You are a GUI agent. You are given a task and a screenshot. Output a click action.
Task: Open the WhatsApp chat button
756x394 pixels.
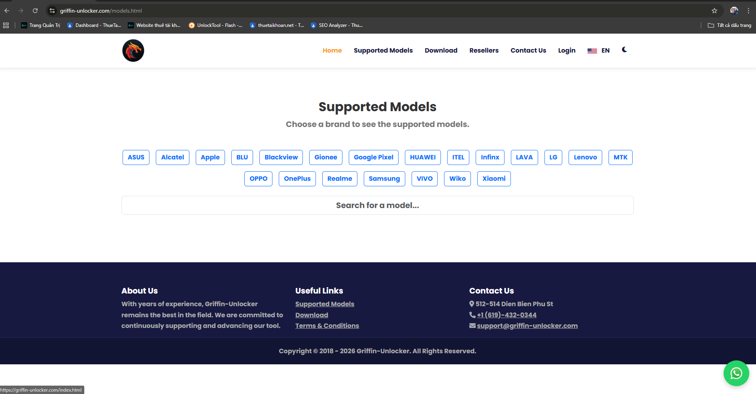click(736, 373)
